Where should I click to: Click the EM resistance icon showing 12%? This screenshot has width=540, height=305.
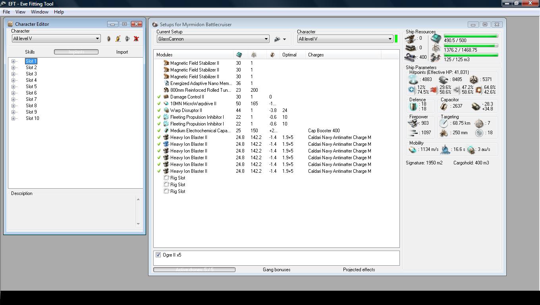(x=412, y=90)
